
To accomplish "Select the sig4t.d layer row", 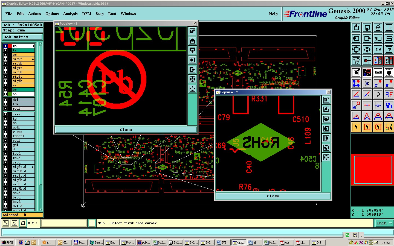I will [x=23, y=175].
